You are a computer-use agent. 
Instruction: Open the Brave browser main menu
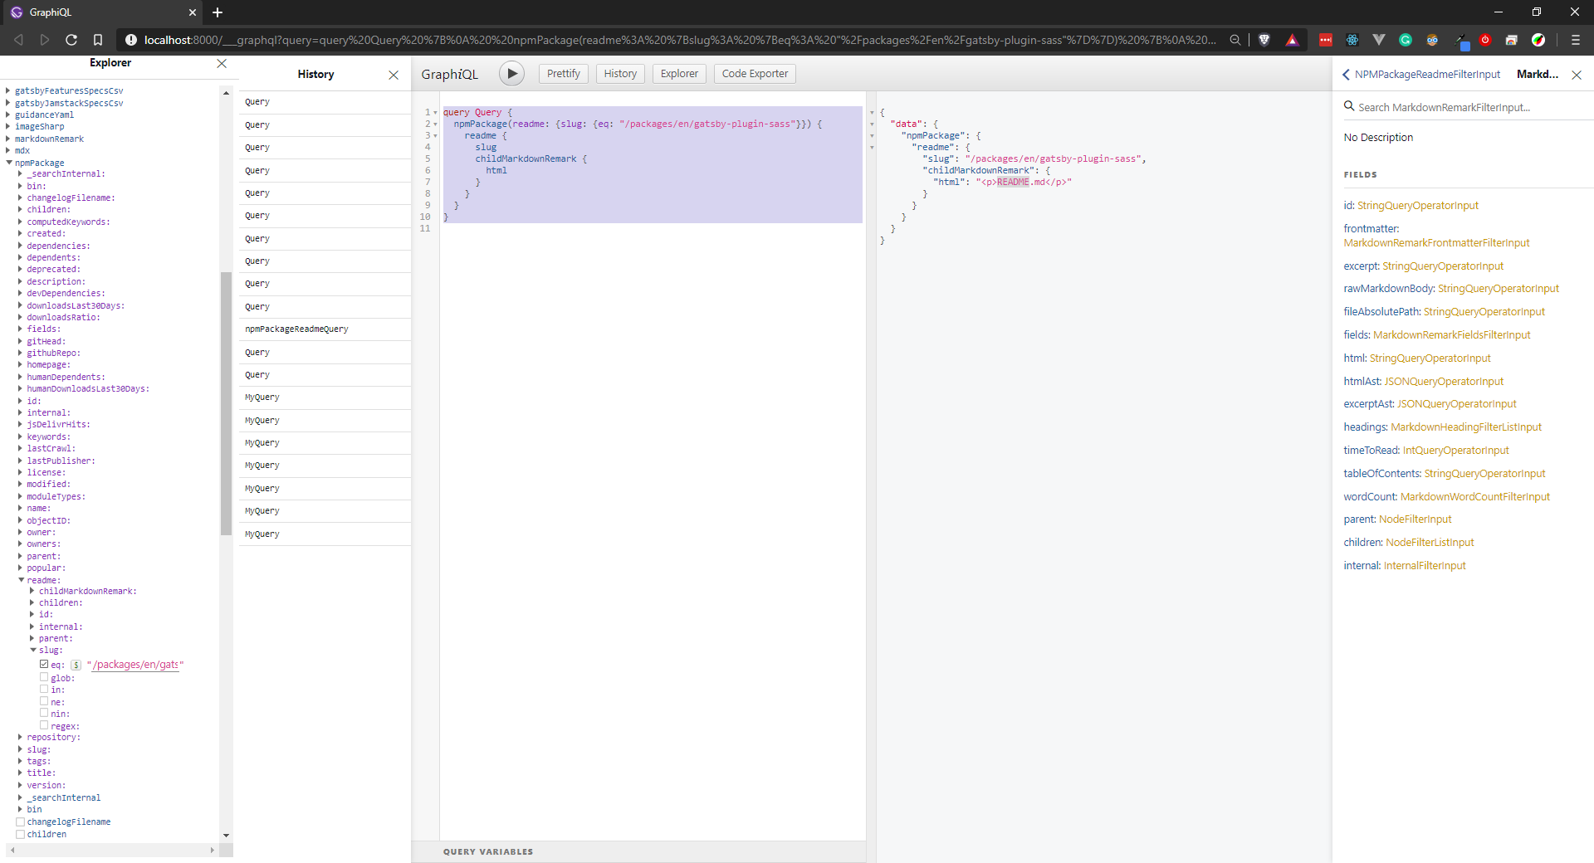coord(1576,40)
